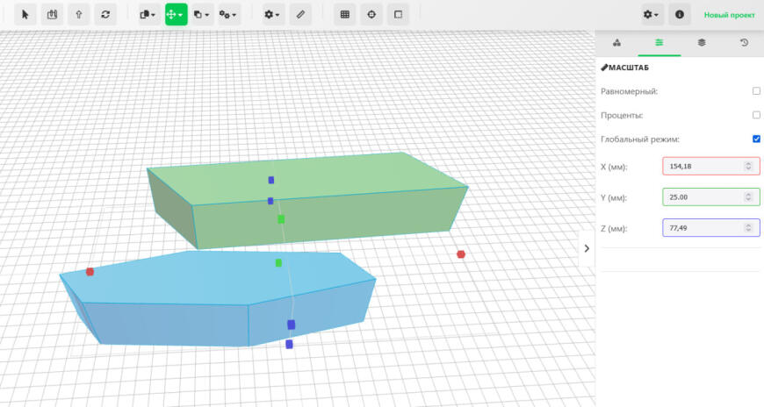Click the refresh arrows icon

106,15
